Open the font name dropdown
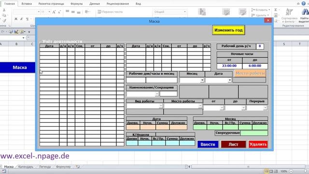Viewport: 309px width, 174px height. (x=39, y=12)
